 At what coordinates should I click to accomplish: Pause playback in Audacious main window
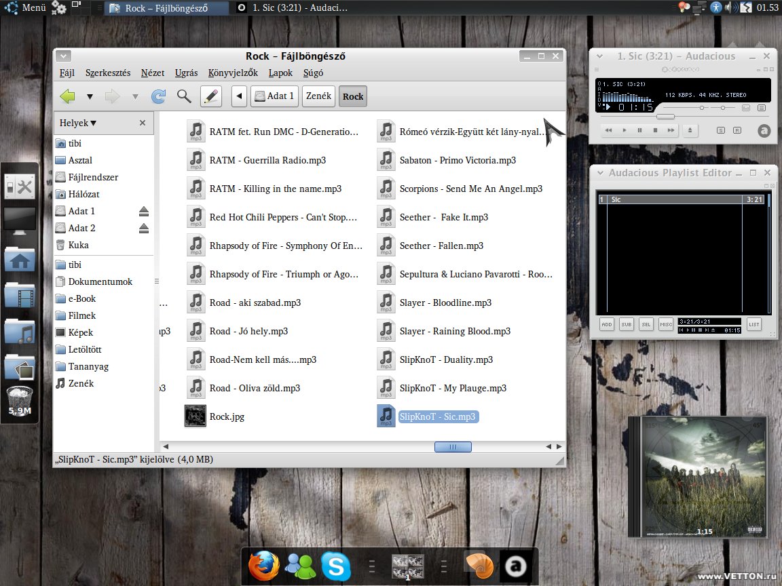[x=639, y=130]
